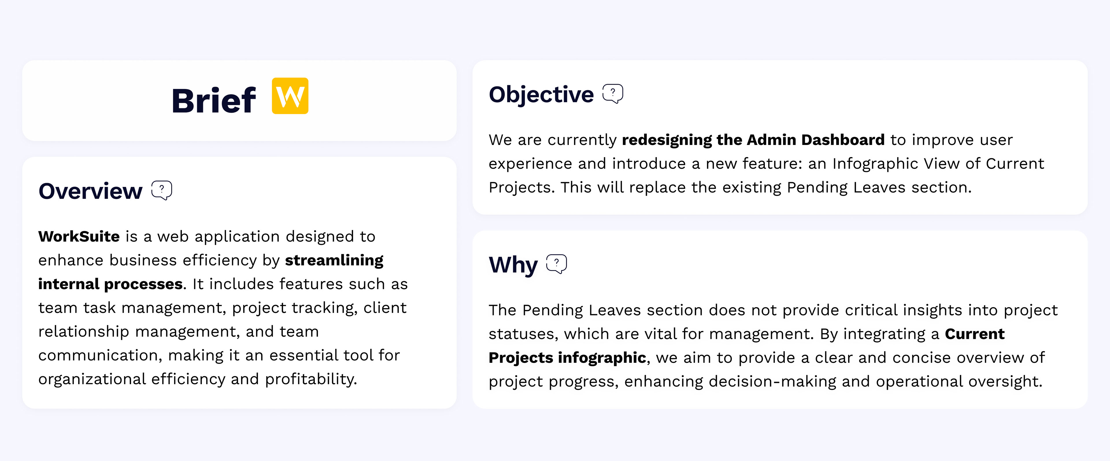Click bold 'internal processes' text
The width and height of the screenshot is (1110, 461).
(110, 284)
